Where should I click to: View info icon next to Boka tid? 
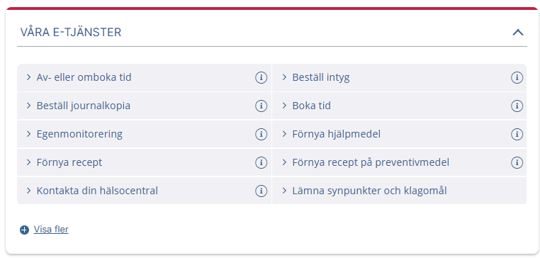click(517, 106)
